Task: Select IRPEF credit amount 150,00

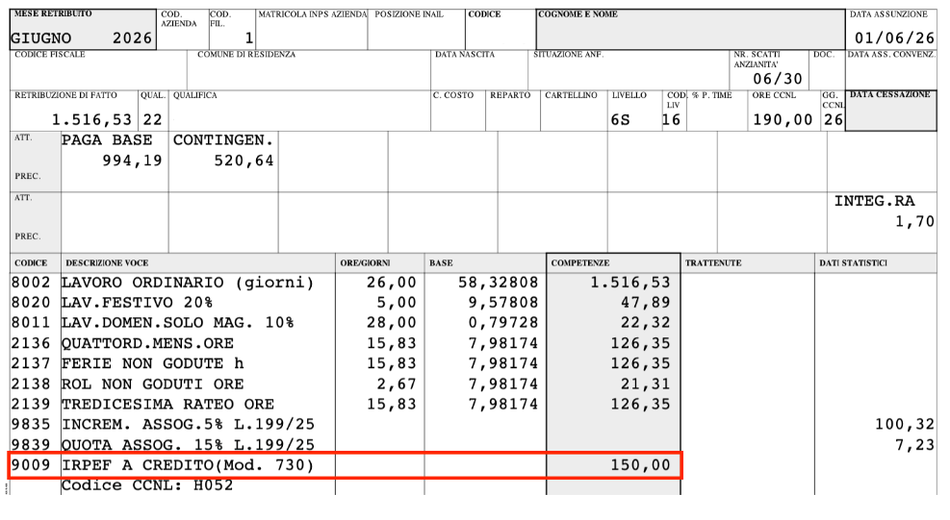Action: click(640, 465)
